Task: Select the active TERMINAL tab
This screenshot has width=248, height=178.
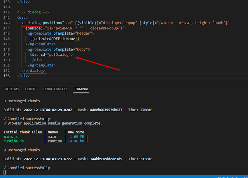Action: pyautogui.click(x=81, y=89)
